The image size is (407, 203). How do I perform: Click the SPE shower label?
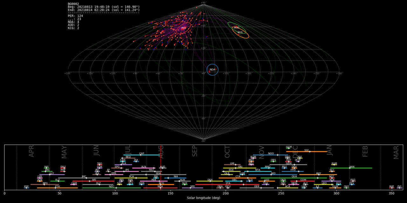point(192,187)
